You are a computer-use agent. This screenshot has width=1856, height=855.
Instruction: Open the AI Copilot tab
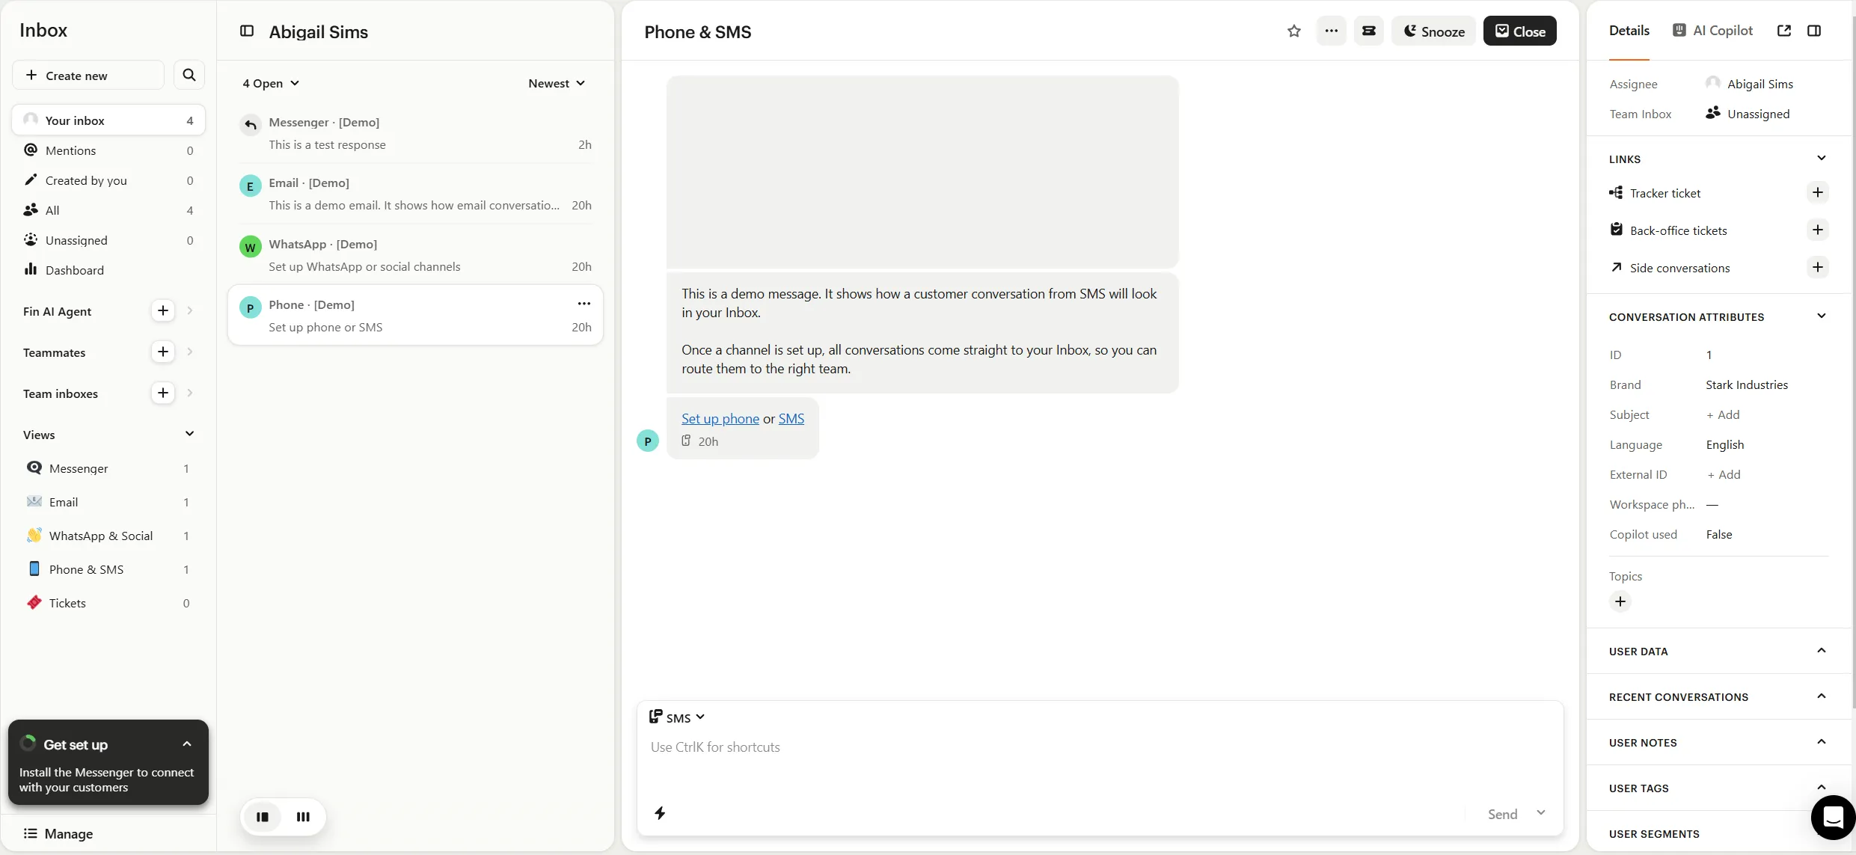coord(1712,30)
